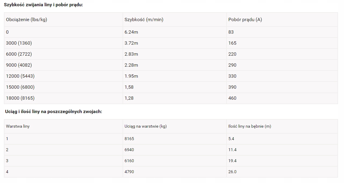Click the current draw value "460"
Viewport: 344px width, 183px height.
point(232,98)
